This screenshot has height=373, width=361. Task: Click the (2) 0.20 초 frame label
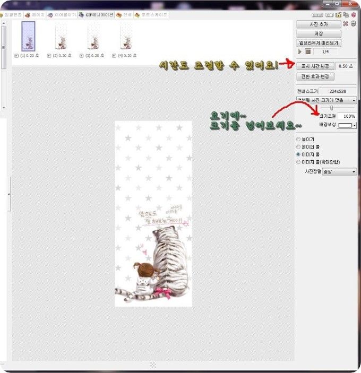click(62, 56)
